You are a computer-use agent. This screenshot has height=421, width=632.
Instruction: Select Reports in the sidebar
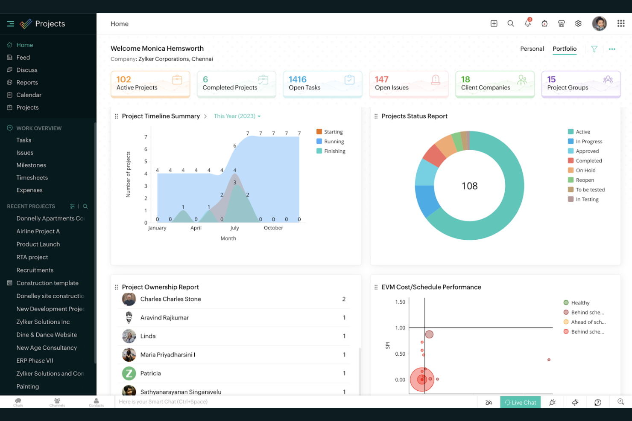pyautogui.click(x=27, y=82)
